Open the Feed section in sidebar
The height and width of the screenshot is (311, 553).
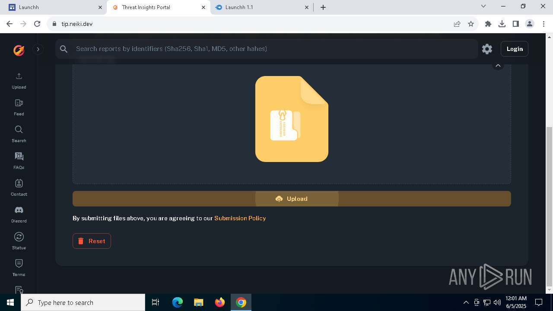point(19,108)
